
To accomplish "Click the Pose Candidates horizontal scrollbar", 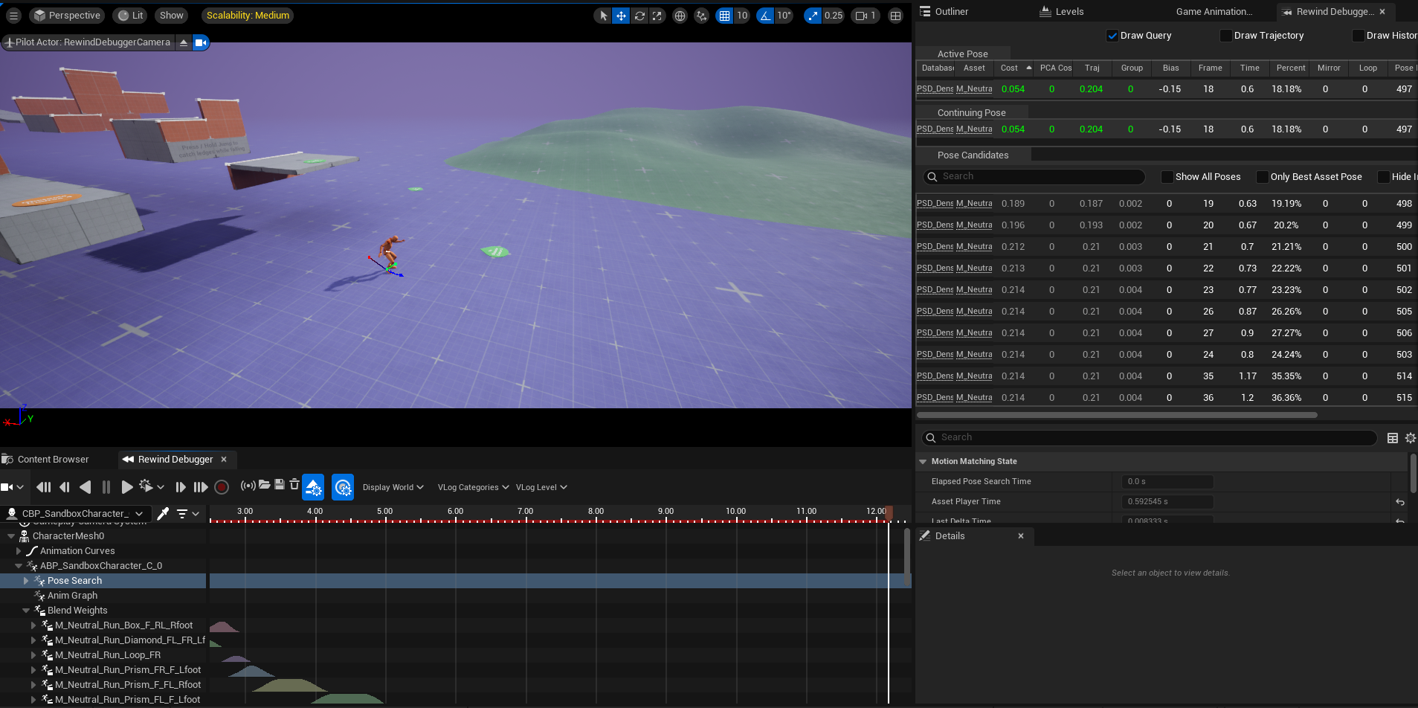I will [1117, 415].
